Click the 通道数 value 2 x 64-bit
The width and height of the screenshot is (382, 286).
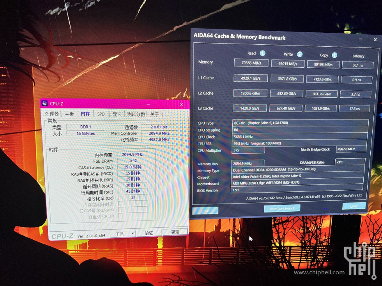pyautogui.click(x=159, y=127)
